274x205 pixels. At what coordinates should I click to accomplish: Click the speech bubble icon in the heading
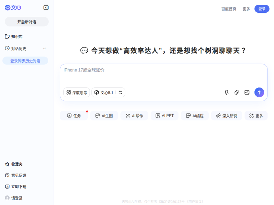click(84, 51)
